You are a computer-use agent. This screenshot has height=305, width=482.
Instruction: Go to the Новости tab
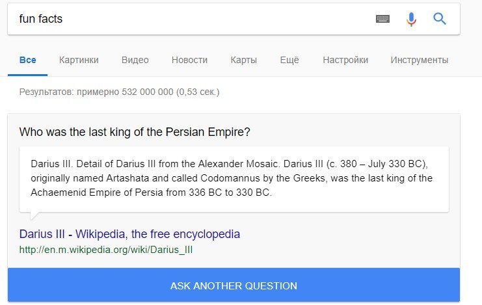[189, 60]
